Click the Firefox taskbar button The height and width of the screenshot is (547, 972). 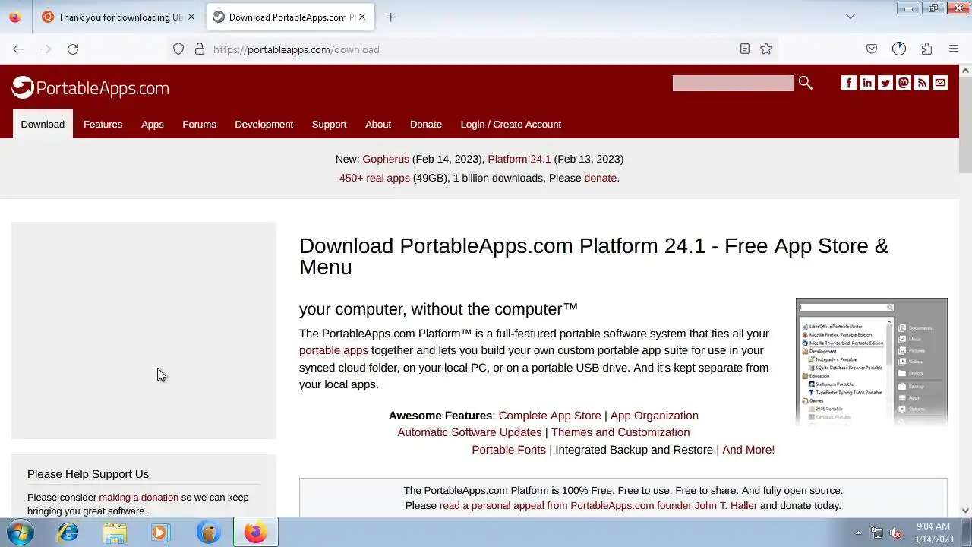[255, 532]
